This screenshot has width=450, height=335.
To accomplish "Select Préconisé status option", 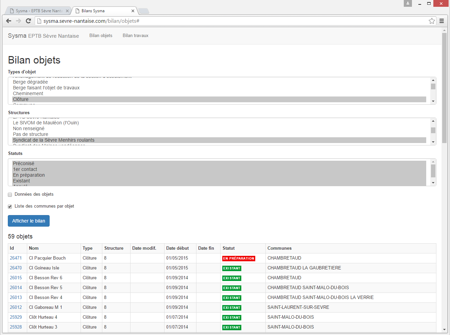I will click(x=219, y=163).
